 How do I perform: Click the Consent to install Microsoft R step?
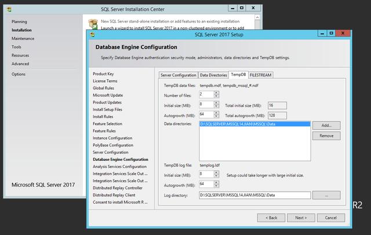[x=120, y=202]
